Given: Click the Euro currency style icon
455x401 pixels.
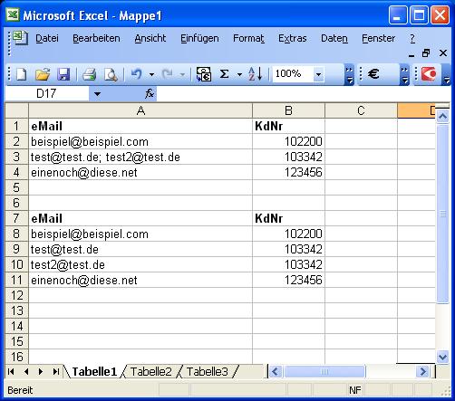Looking at the screenshot, I should [373, 74].
